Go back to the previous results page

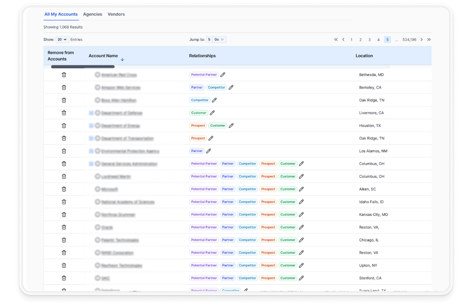[343, 39]
